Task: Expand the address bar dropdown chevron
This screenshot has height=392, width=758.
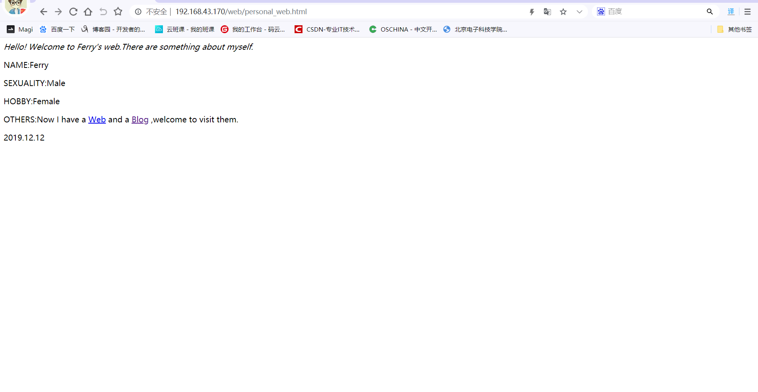Action: tap(579, 12)
